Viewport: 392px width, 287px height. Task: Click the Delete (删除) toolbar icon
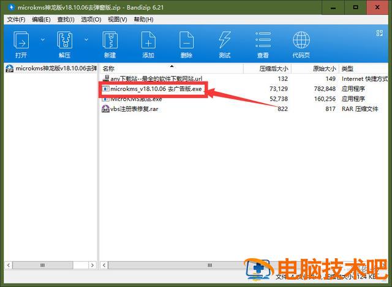[186, 40]
